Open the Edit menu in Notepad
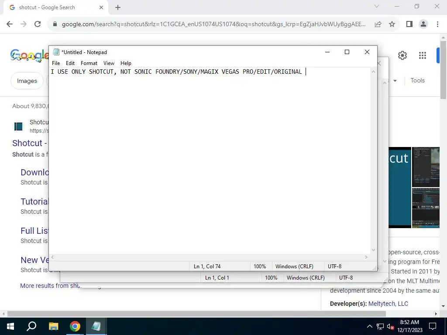 pyautogui.click(x=70, y=63)
